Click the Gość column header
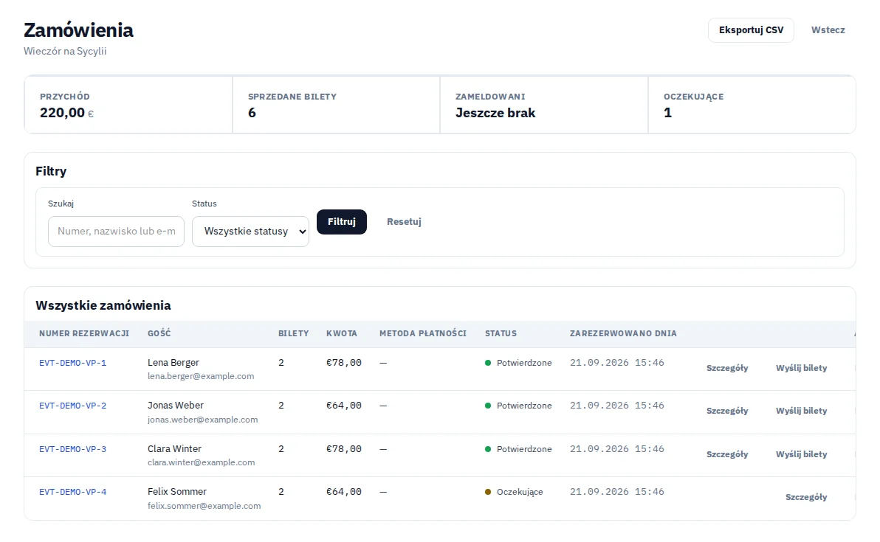Screen dimensions: 880x542 pos(159,333)
